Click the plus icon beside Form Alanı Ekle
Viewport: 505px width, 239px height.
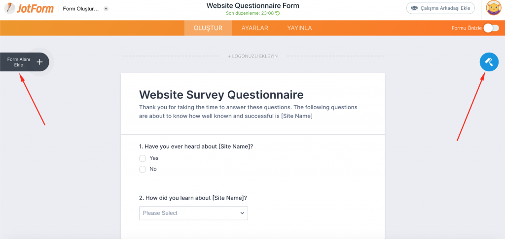pyautogui.click(x=40, y=62)
